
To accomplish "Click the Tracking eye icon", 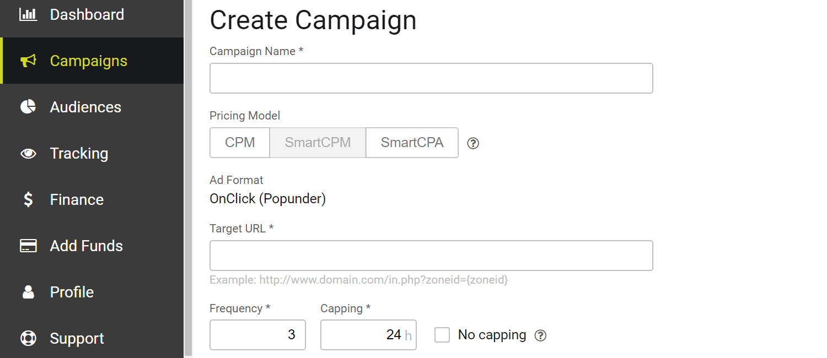I will [28, 153].
